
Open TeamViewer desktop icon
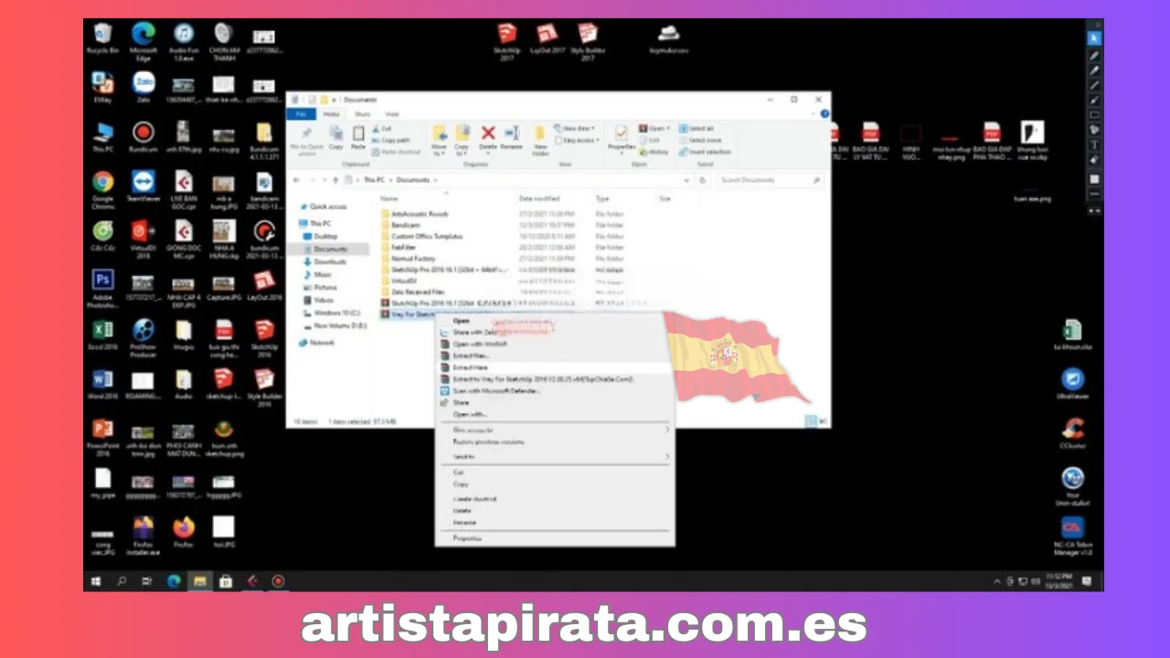(143, 186)
